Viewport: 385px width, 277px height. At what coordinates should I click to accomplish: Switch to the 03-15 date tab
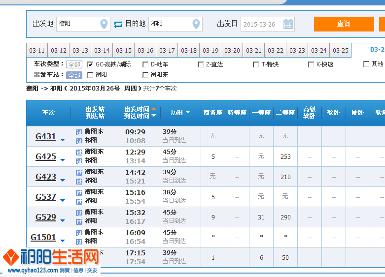coord(124,50)
